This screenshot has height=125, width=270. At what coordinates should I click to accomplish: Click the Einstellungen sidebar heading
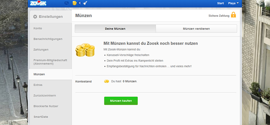51,17
